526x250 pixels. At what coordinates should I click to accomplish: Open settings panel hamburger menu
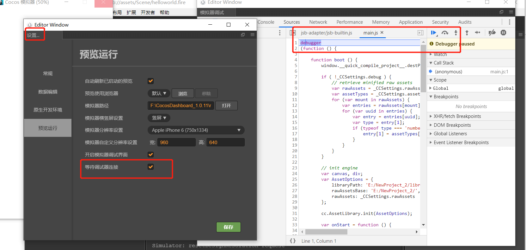pos(252,35)
